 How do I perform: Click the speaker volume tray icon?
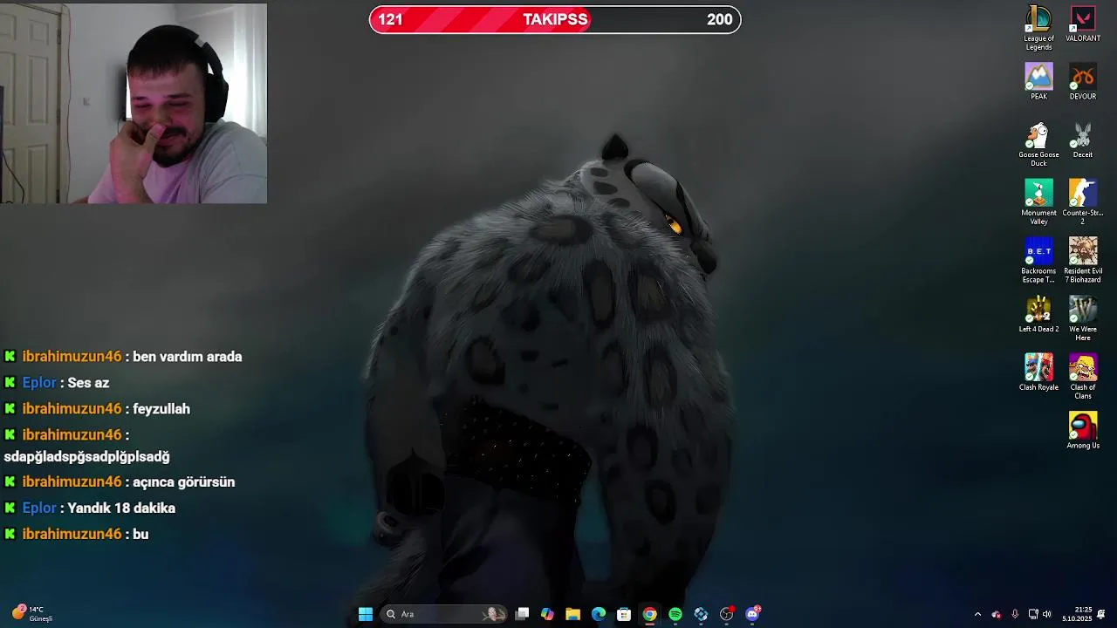pyautogui.click(x=1047, y=614)
